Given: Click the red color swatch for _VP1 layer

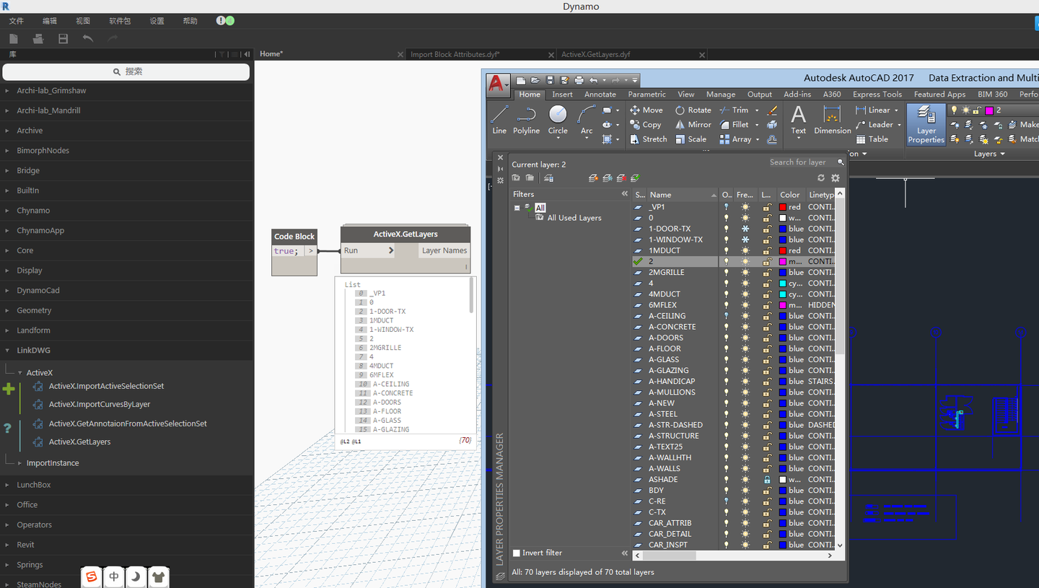Looking at the screenshot, I should (x=783, y=207).
